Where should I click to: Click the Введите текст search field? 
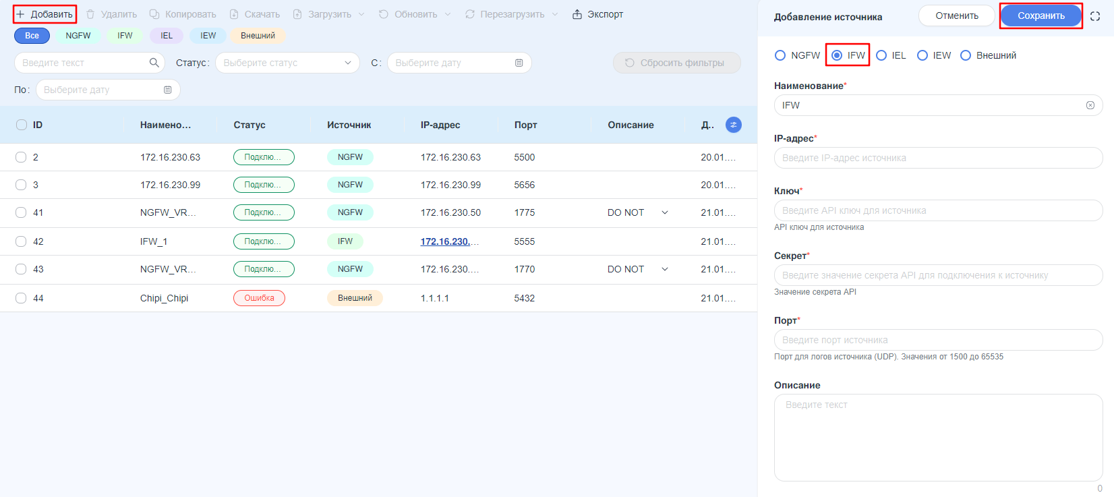point(90,63)
